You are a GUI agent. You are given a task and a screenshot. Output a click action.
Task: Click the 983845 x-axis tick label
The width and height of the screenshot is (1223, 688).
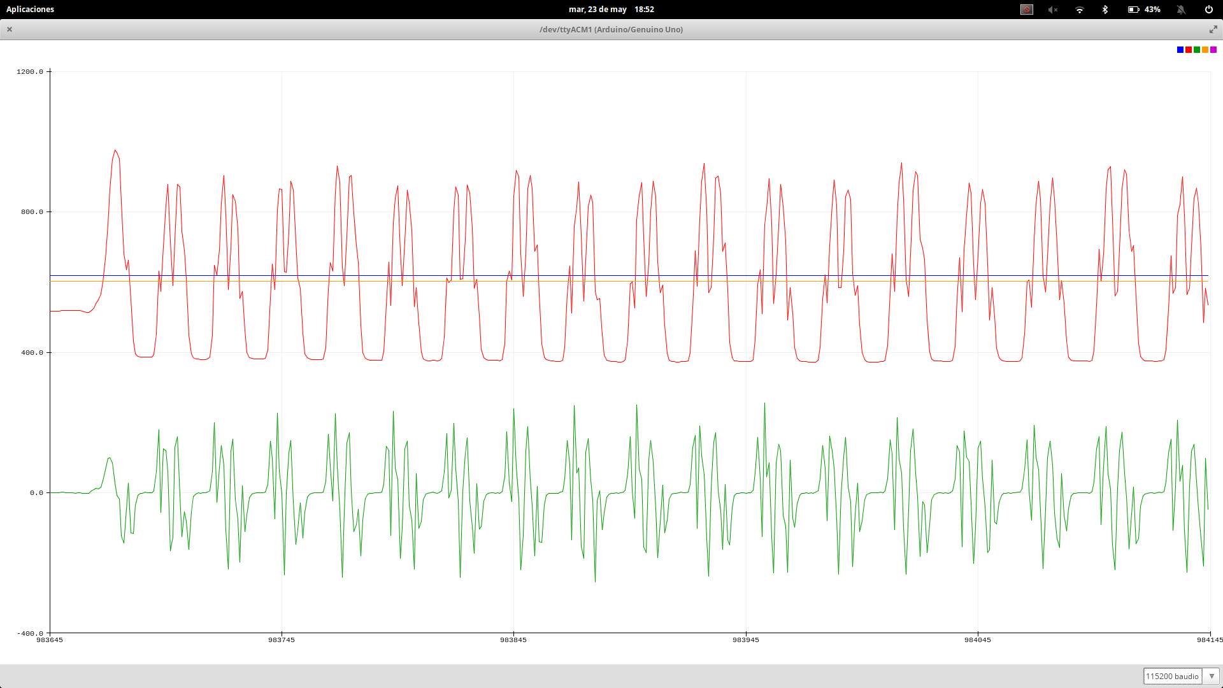tap(513, 640)
